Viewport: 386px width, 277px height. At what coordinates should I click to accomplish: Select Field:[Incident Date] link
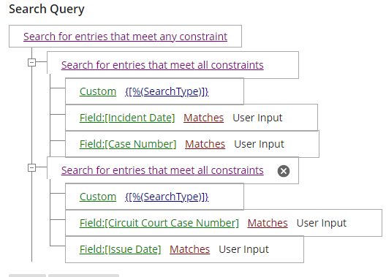point(127,118)
